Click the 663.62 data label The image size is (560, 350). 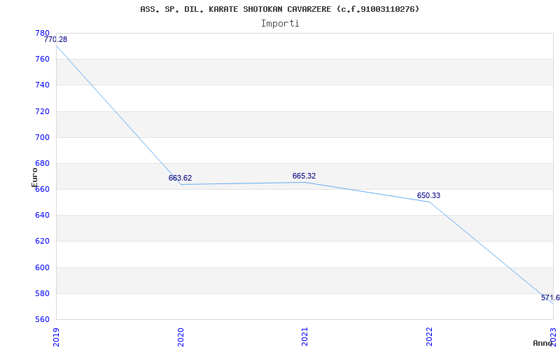coord(181,178)
